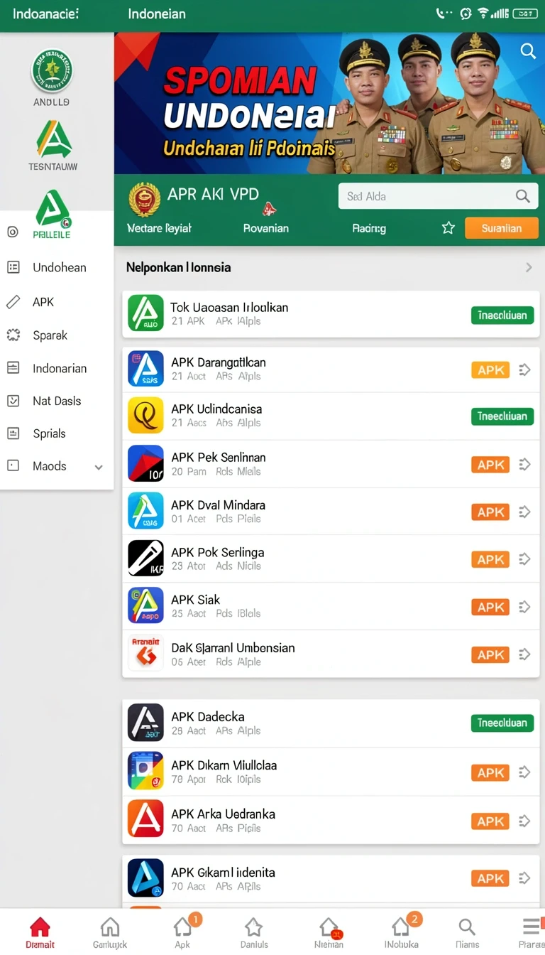Tap the share arrow on APK Darangatllcan row

click(525, 369)
